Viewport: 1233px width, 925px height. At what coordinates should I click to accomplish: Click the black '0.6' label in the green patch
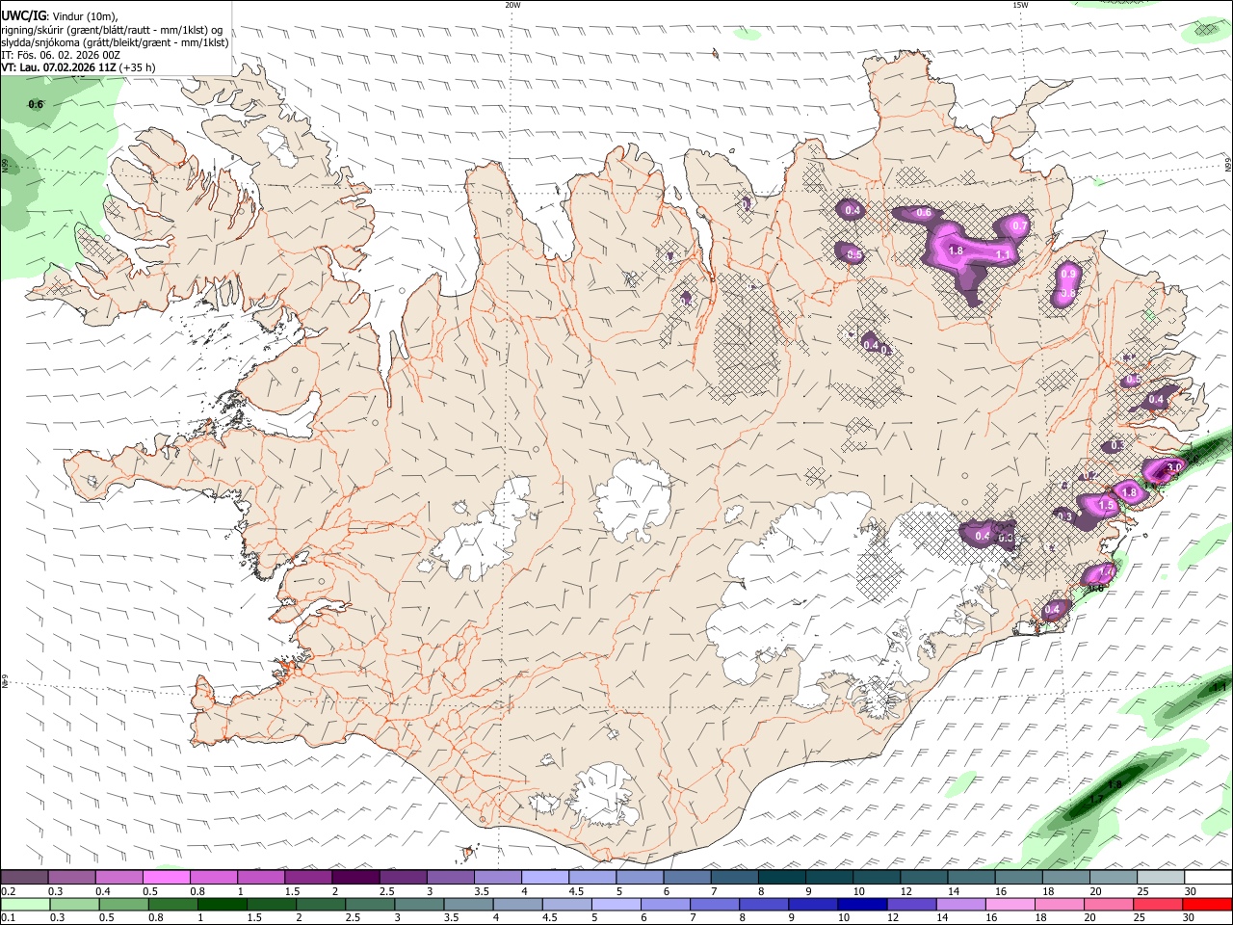click(x=36, y=104)
